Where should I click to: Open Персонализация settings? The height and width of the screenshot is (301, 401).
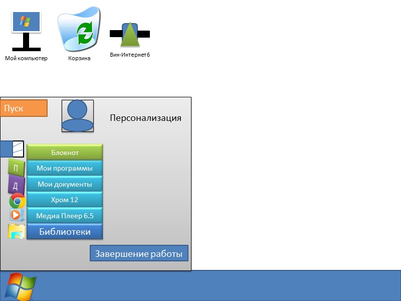(x=145, y=118)
